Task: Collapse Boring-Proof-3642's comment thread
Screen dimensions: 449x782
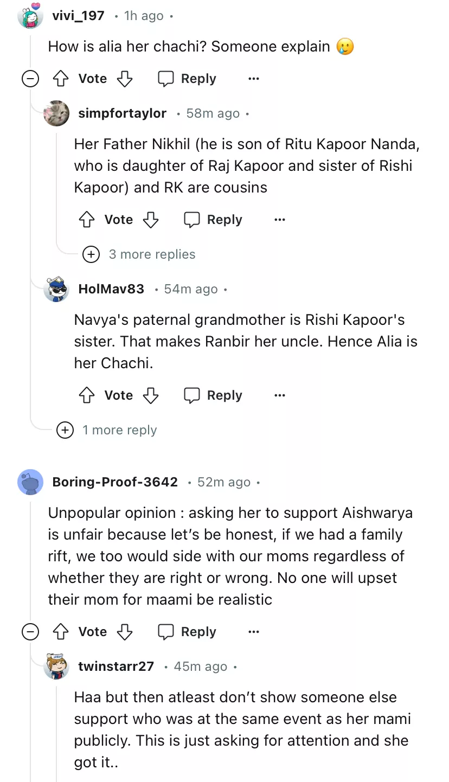Action: click(x=30, y=632)
